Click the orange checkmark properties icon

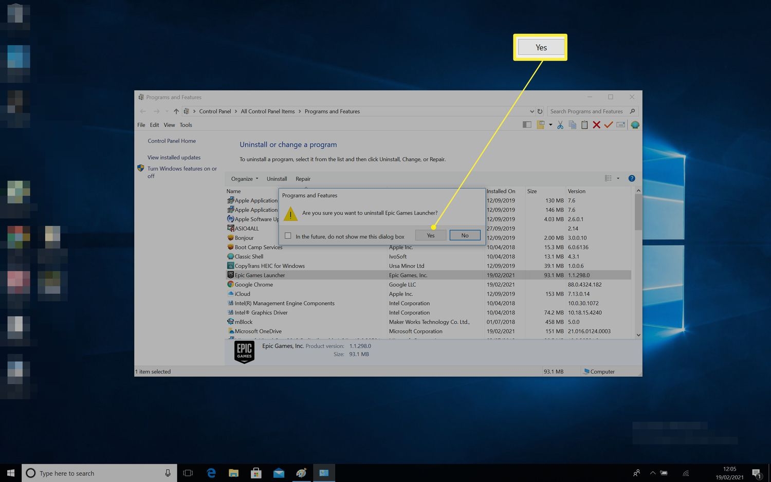(609, 125)
